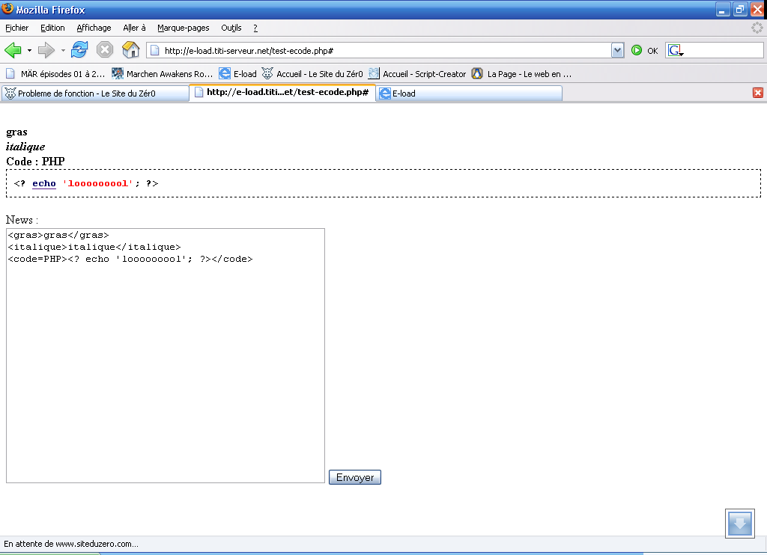Click the Forward navigation arrow icon
Viewport: 767px width, 555px height.
[x=44, y=49]
